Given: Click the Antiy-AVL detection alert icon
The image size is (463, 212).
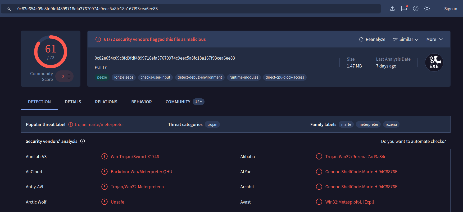Looking at the screenshot, I should (105, 187).
